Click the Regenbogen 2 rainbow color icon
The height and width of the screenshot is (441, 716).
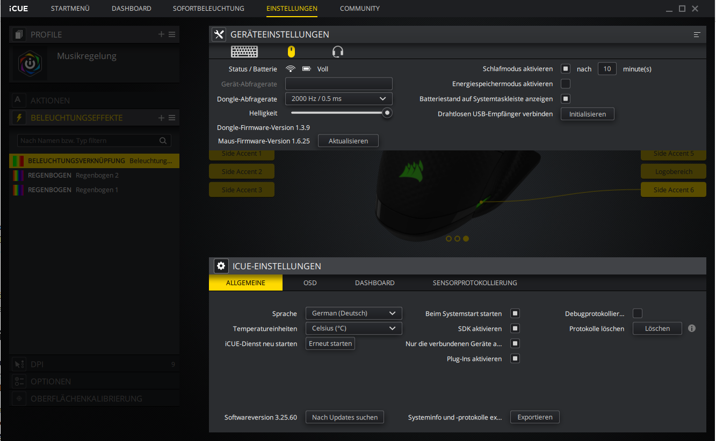18,176
